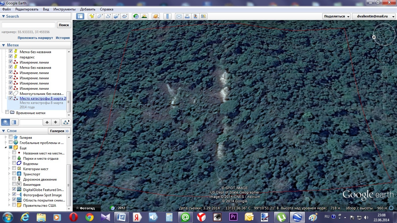Open the Добавить menu

point(87,9)
